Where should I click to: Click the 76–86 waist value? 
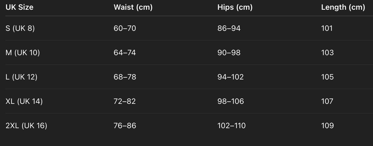(125, 126)
